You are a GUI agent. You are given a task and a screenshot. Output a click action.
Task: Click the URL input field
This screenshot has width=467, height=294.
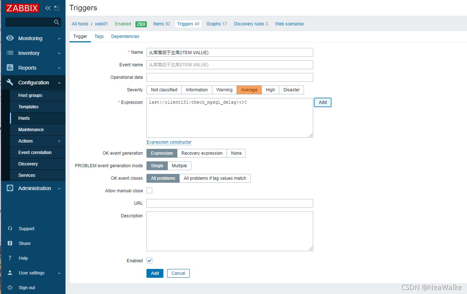pos(230,203)
